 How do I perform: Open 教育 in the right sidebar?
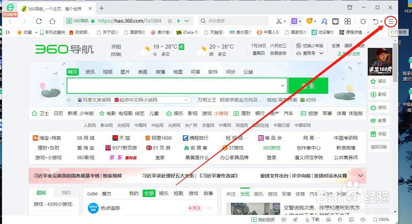(x=378, y=120)
